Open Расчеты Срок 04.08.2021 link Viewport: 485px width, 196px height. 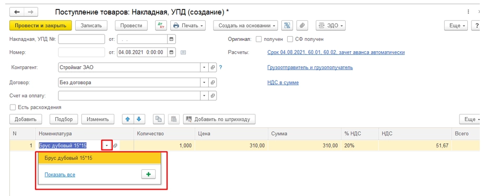336,52
